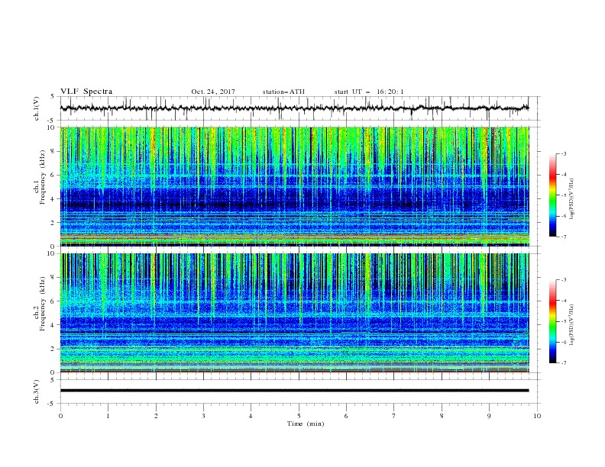Click the "-7" tick on ch.2 colorbar

(x=563, y=362)
